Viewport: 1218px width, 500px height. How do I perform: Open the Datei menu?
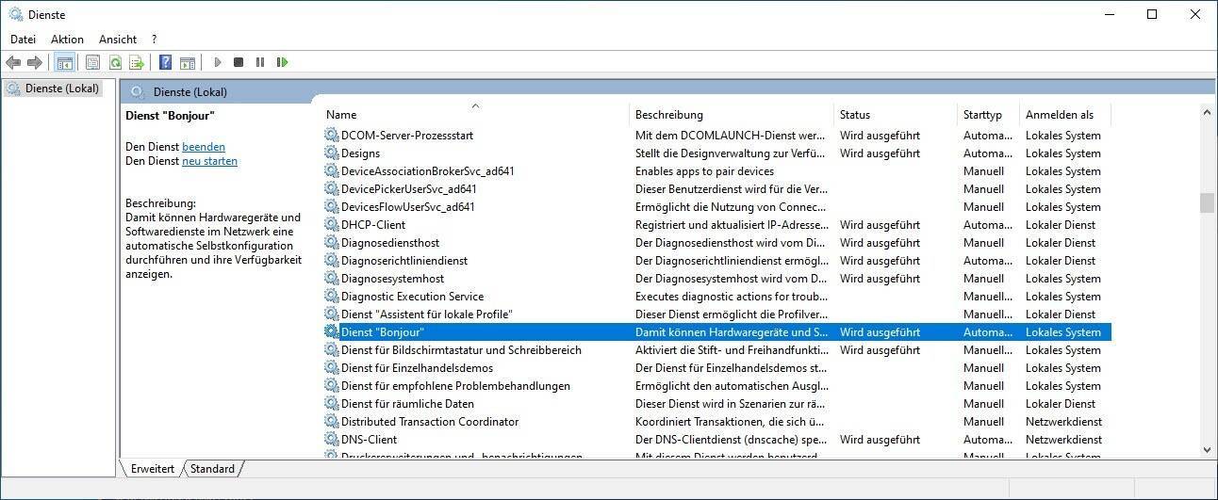point(23,40)
